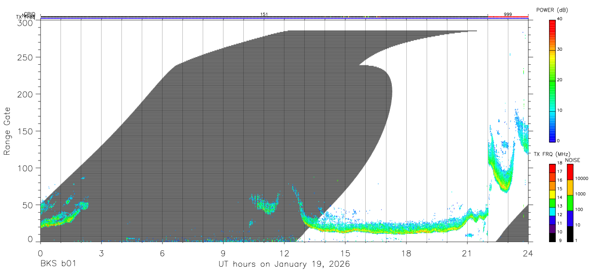Click the 100 noise scale label
Screen dimensions: 594x274
point(580,209)
